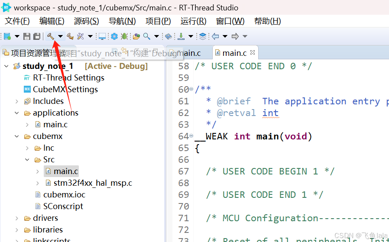Click the blue gear settings icon
389x242 pixels.
(x=114, y=36)
